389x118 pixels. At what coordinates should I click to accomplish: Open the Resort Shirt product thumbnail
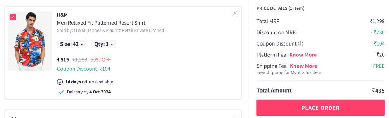(x=30, y=41)
